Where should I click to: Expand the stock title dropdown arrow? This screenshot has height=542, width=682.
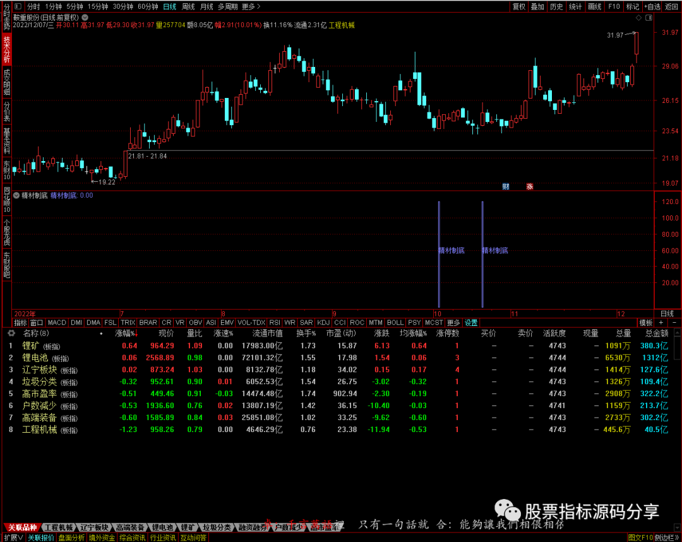tap(85, 18)
